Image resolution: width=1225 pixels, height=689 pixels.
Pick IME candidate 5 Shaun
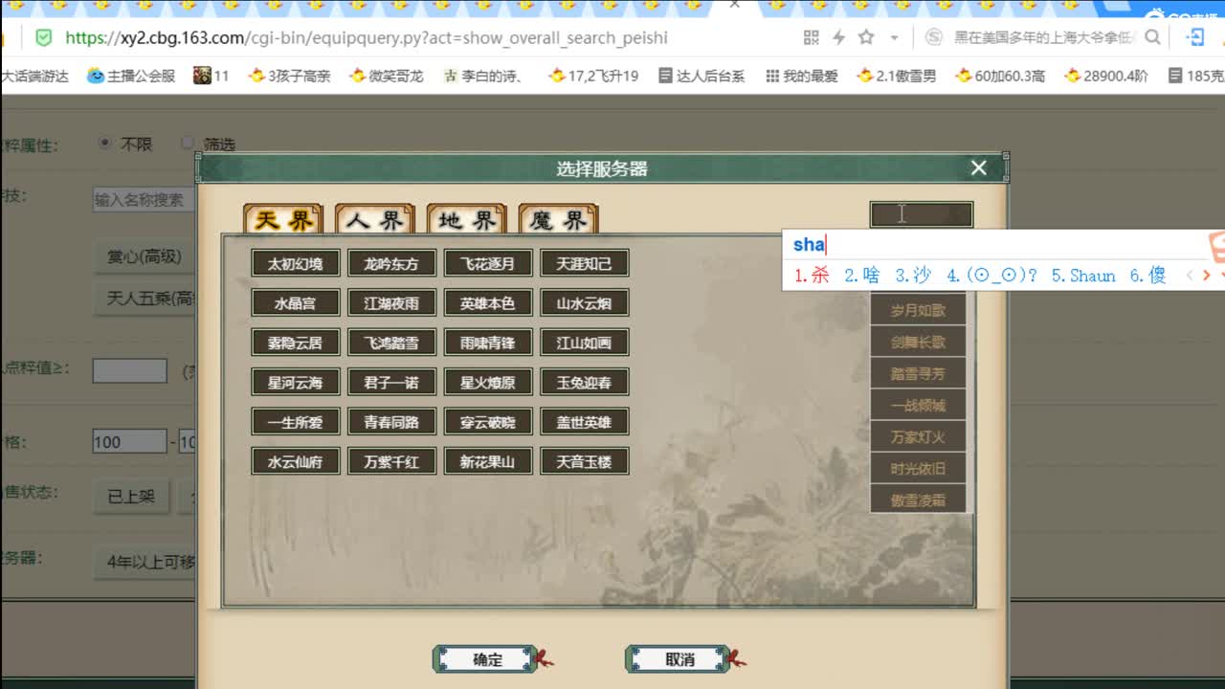tap(1083, 276)
